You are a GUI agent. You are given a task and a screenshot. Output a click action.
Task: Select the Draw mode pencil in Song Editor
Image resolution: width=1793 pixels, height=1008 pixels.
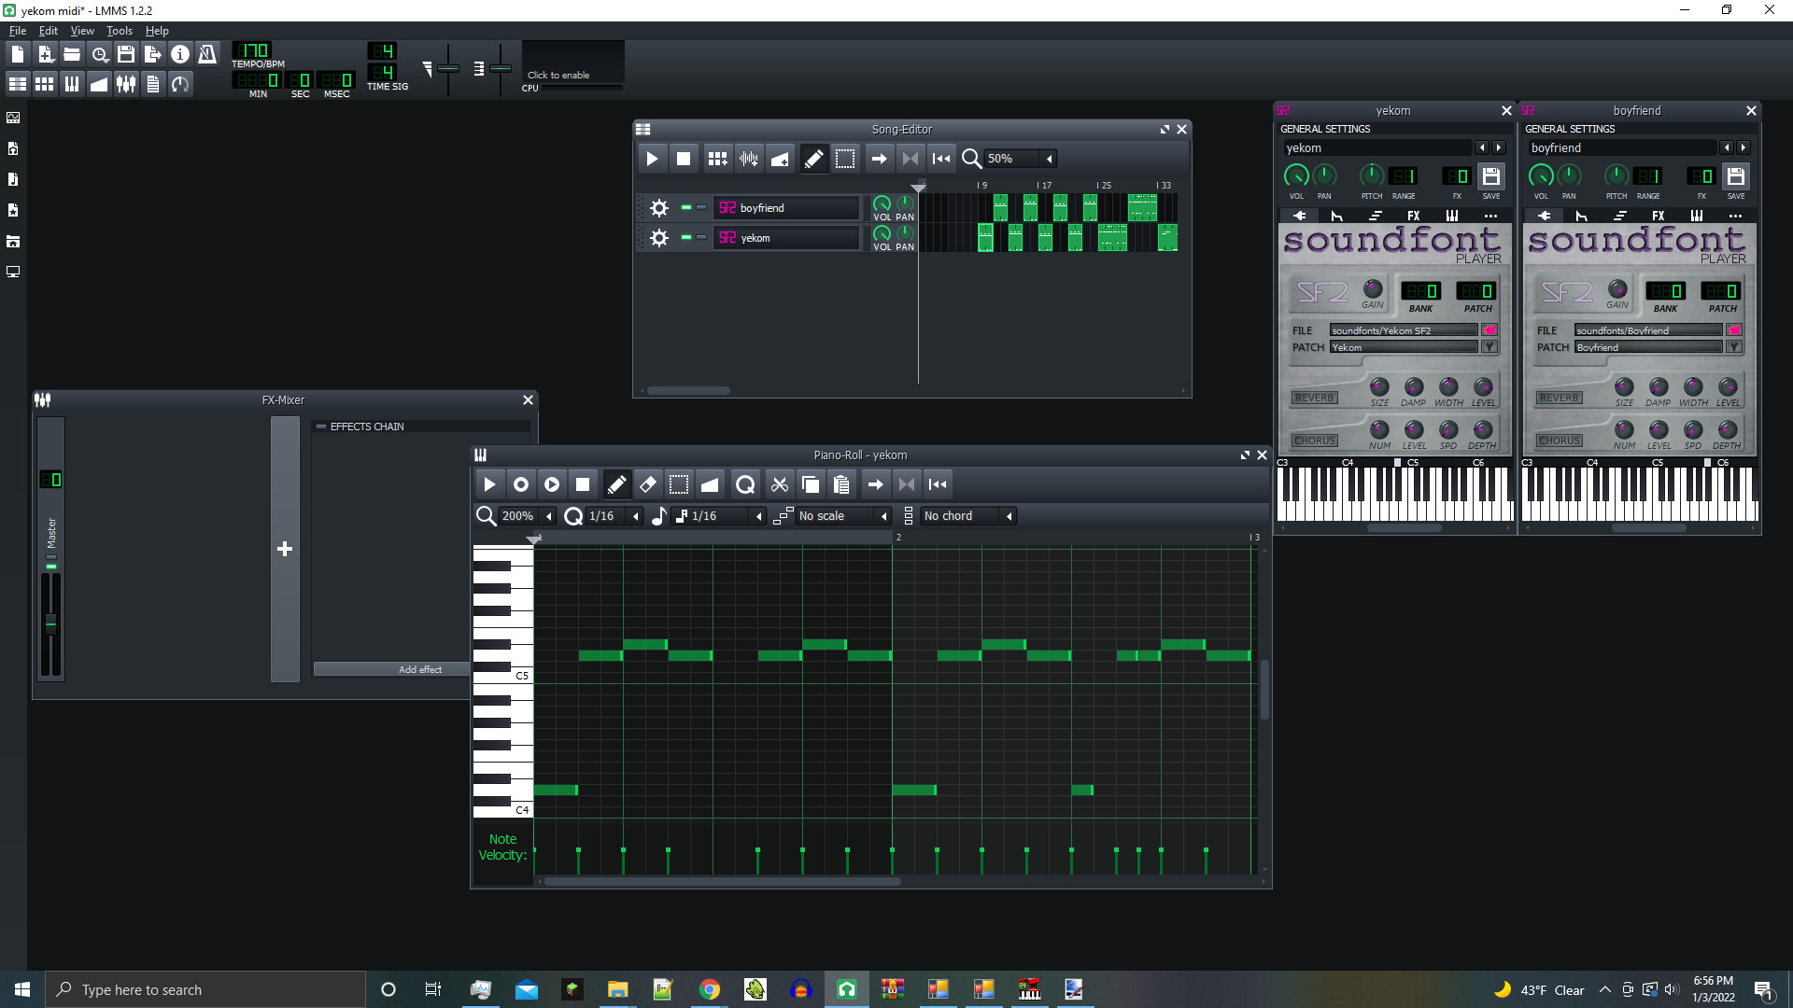click(x=813, y=158)
